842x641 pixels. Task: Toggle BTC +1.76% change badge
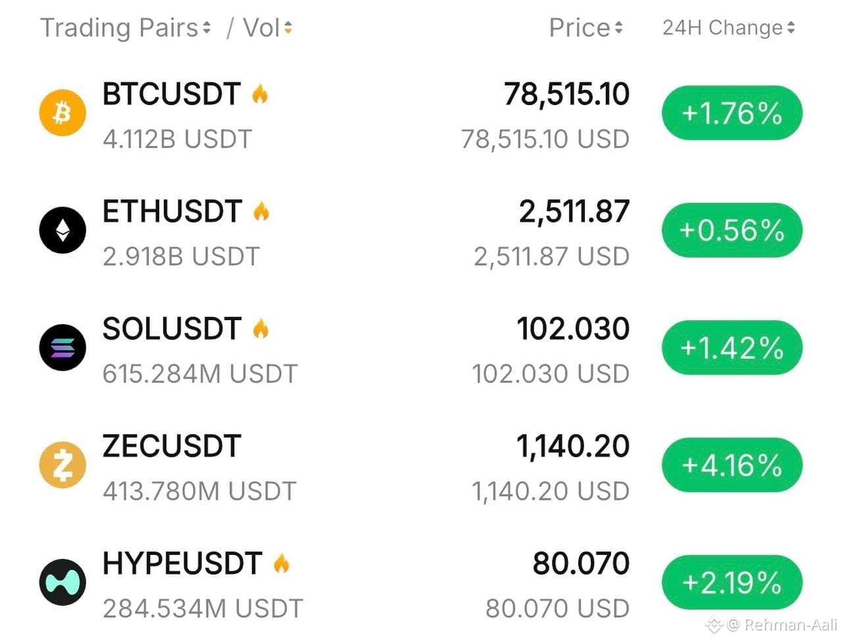point(732,113)
